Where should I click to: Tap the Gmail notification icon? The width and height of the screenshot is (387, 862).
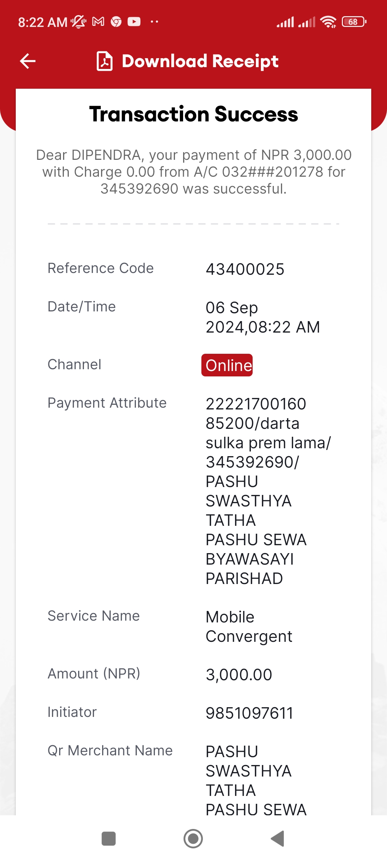click(98, 22)
